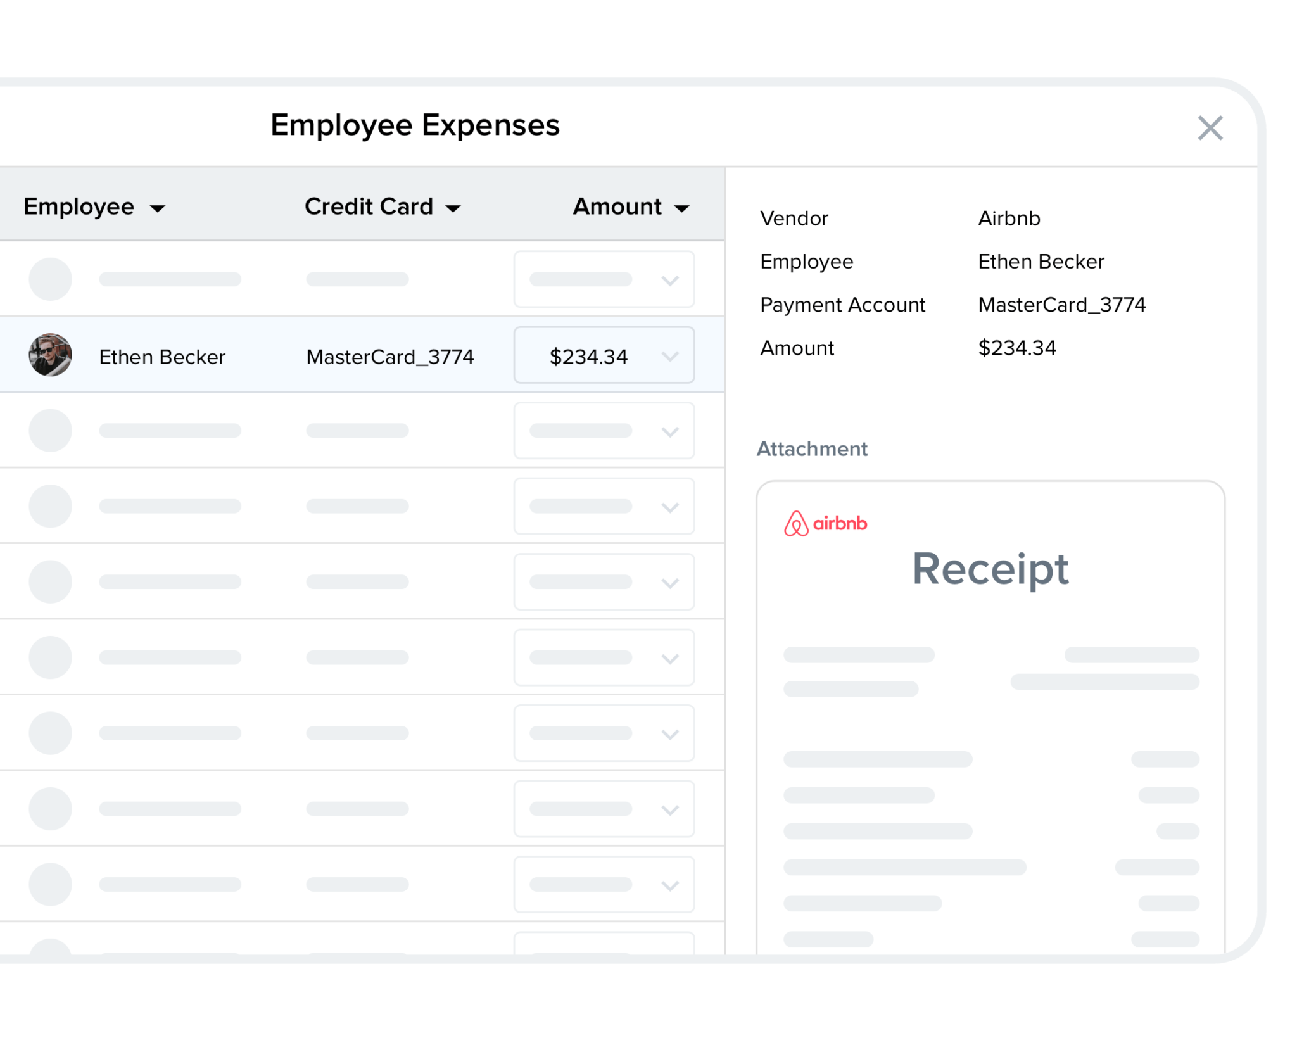Click the $234.34 amount field
The width and height of the screenshot is (1297, 1052).
(x=588, y=357)
